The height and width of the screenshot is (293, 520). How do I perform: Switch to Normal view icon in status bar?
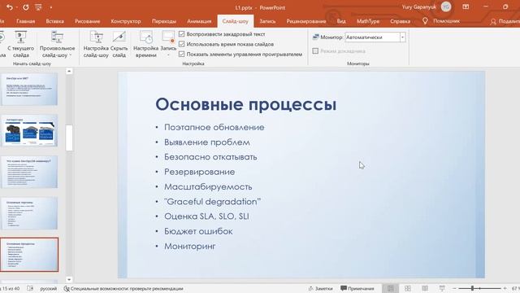391,288
